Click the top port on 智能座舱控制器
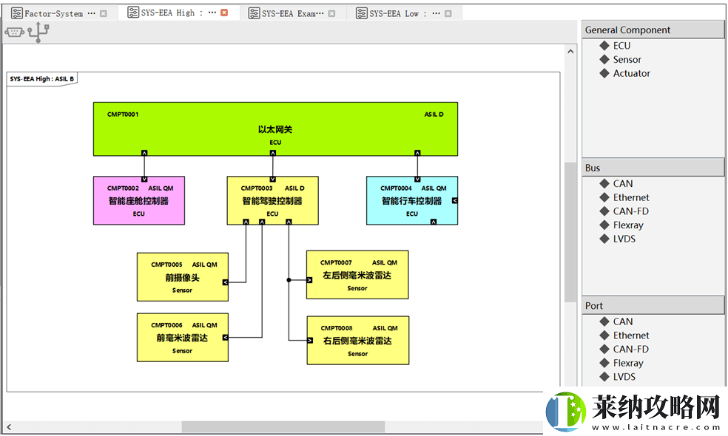Image resolution: width=728 pixels, height=436 pixels. [144, 179]
